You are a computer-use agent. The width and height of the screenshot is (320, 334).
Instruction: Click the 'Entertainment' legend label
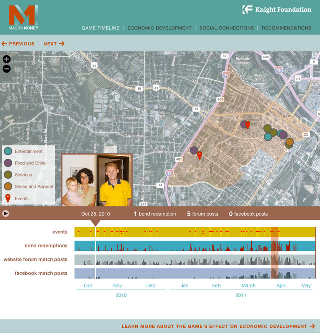click(28, 151)
